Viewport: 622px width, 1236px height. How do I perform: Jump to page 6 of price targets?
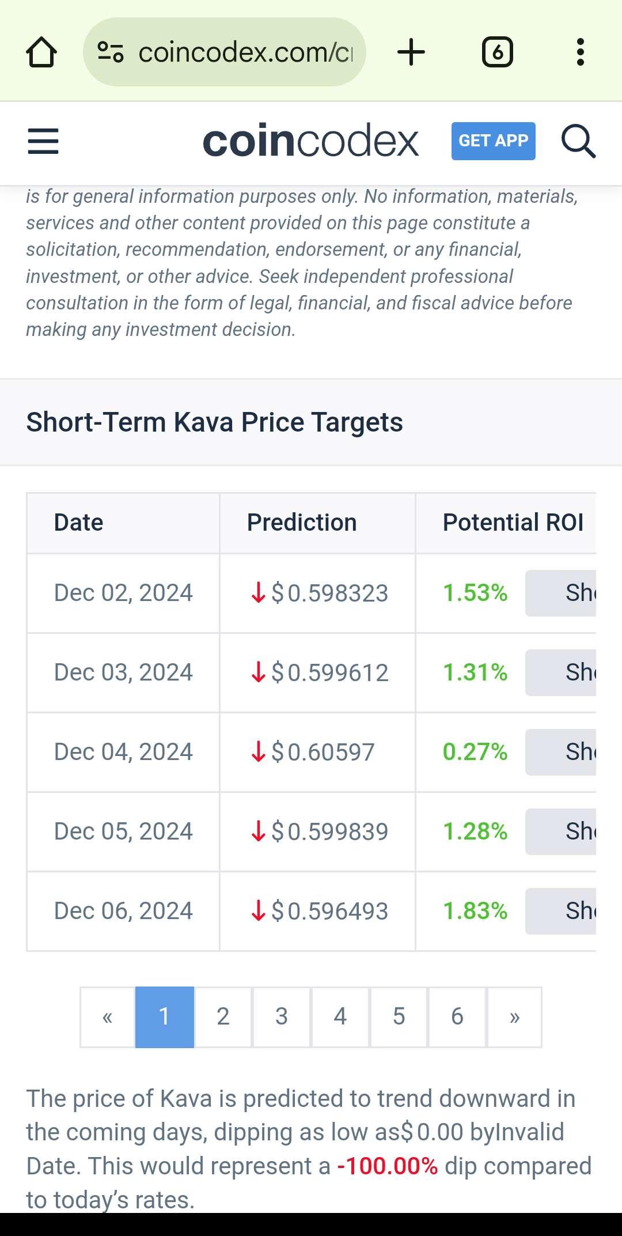click(x=457, y=1017)
